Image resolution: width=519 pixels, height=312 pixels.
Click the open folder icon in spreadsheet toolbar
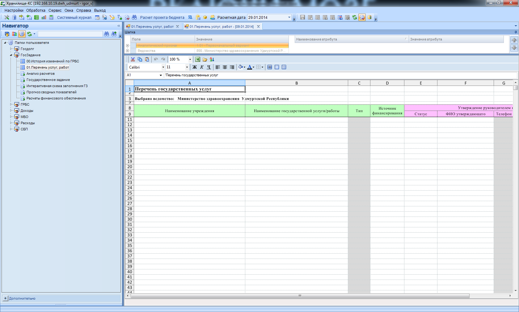pyautogui.click(x=205, y=59)
